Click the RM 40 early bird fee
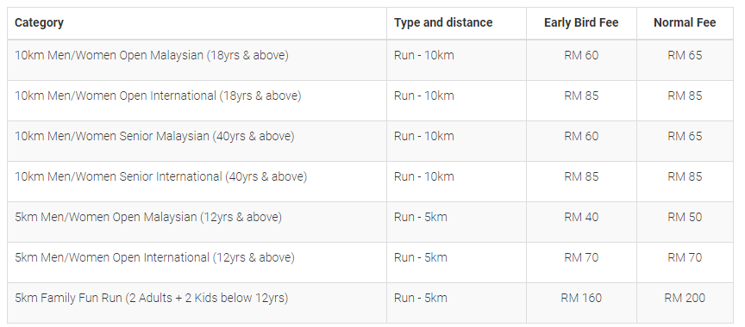 [x=581, y=217]
